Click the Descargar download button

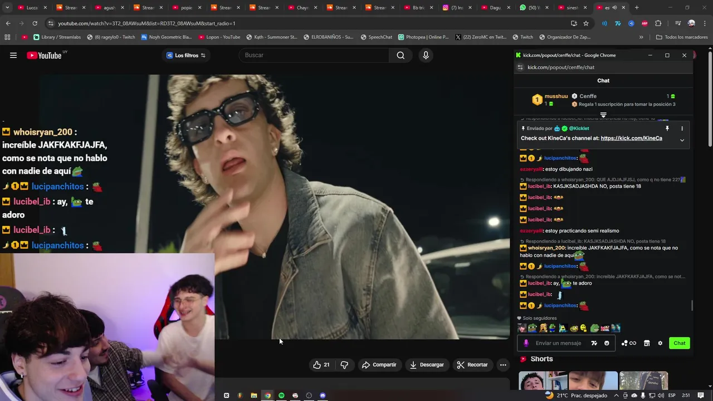coord(427,365)
